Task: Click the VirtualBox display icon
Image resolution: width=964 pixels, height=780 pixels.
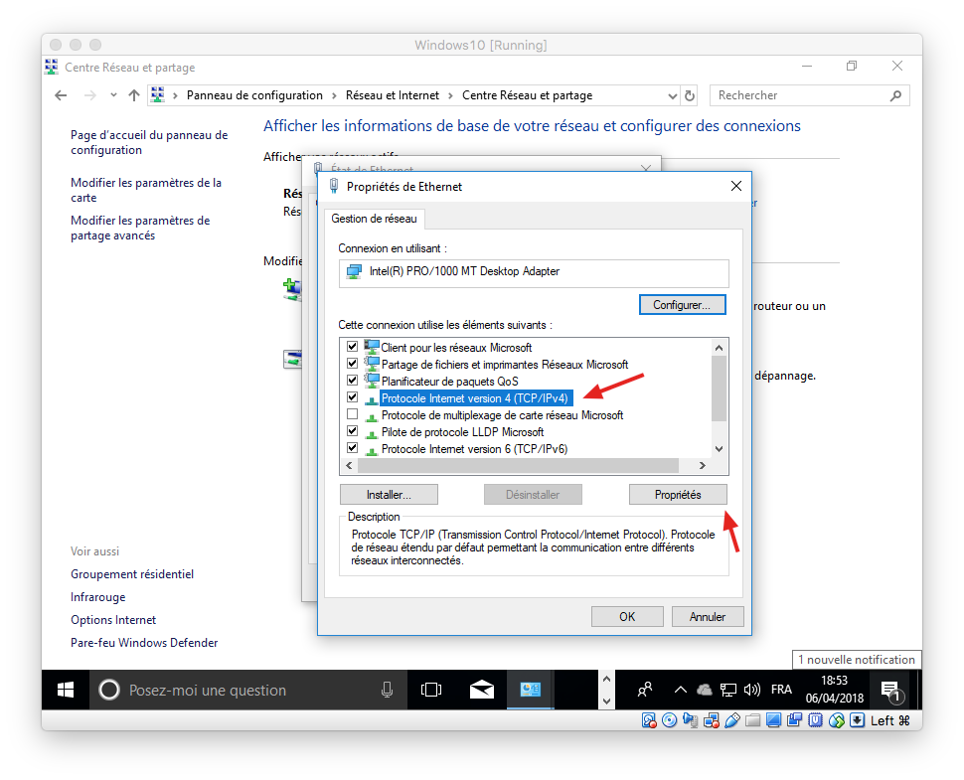Action: [x=773, y=720]
